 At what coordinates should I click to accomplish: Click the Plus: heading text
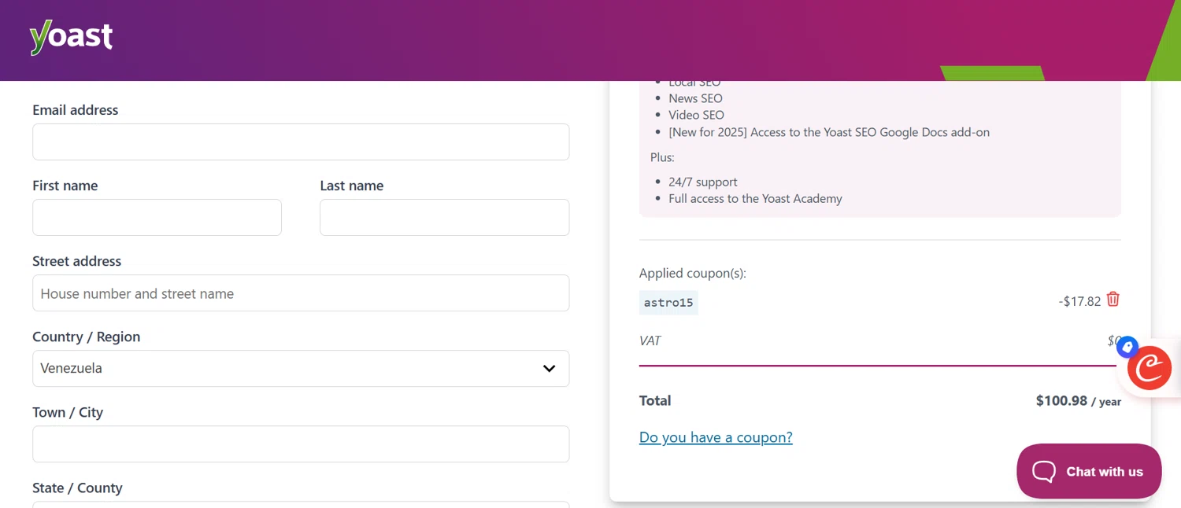coord(663,157)
